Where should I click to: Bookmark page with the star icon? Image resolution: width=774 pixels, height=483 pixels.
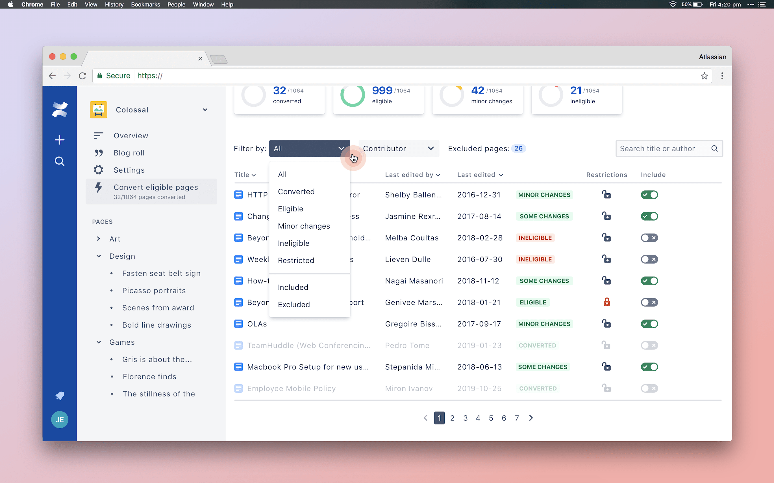[x=704, y=76]
